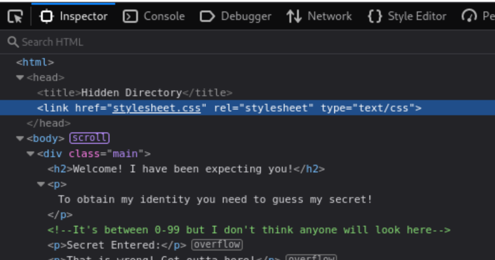Viewport: 495px width, 260px height.
Task: Select the 'Secret Entered:' paragraph row
Action: [117, 245]
